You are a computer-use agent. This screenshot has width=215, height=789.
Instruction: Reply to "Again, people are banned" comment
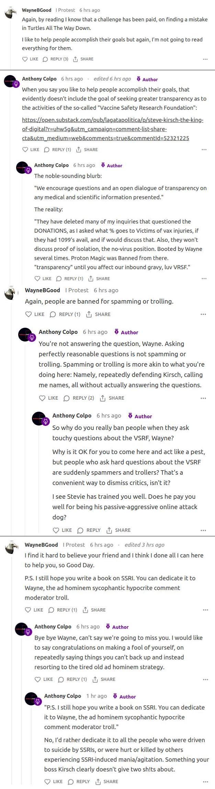[x=65, y=314]
